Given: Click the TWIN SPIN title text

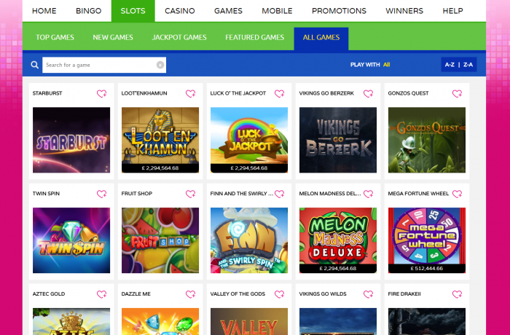Looking at the screenshot, I should tap(46, 194).
